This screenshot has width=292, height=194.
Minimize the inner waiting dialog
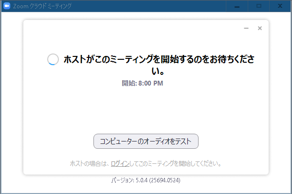pos(246,28)
